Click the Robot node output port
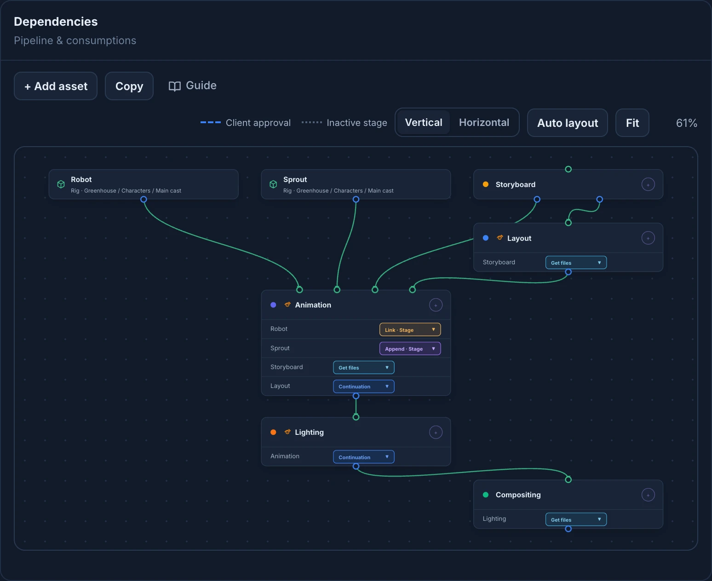Viewport: 712px width, 581px height. coord(144,199)
